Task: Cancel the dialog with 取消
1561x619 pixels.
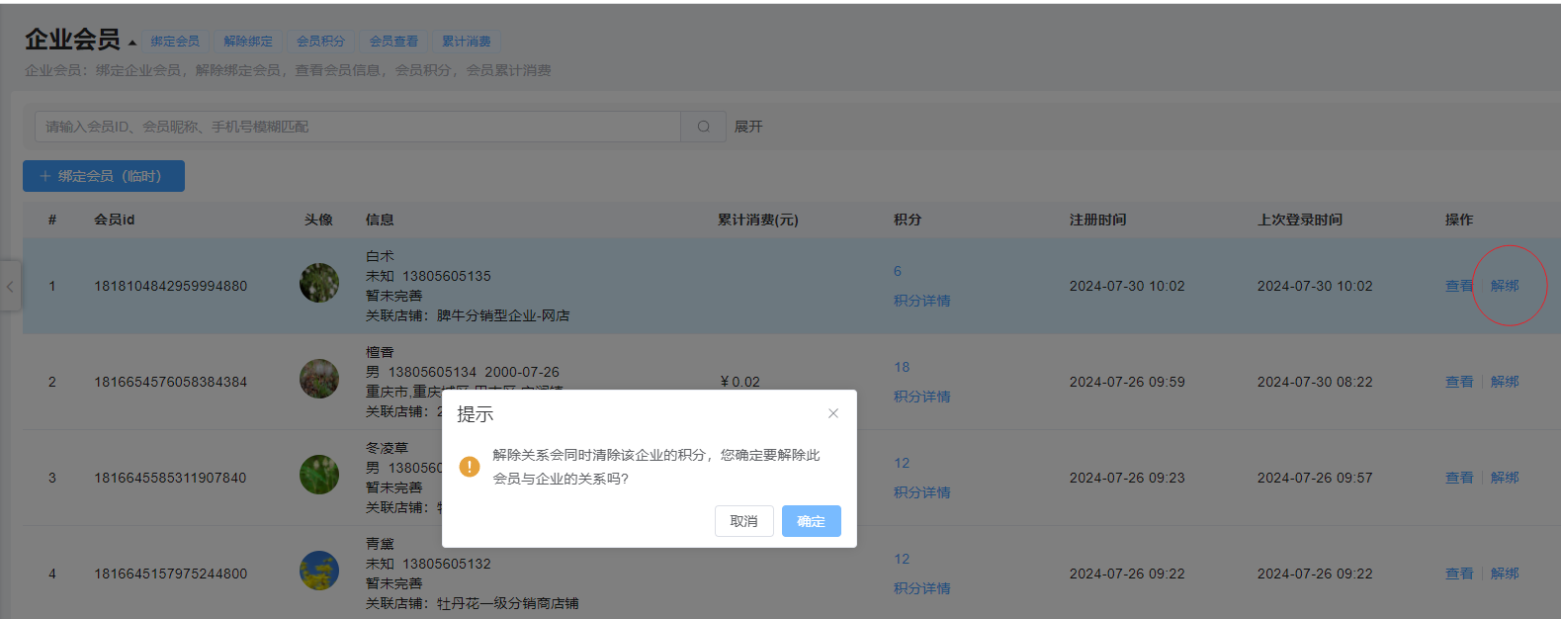Action: (x=743, y=521)
